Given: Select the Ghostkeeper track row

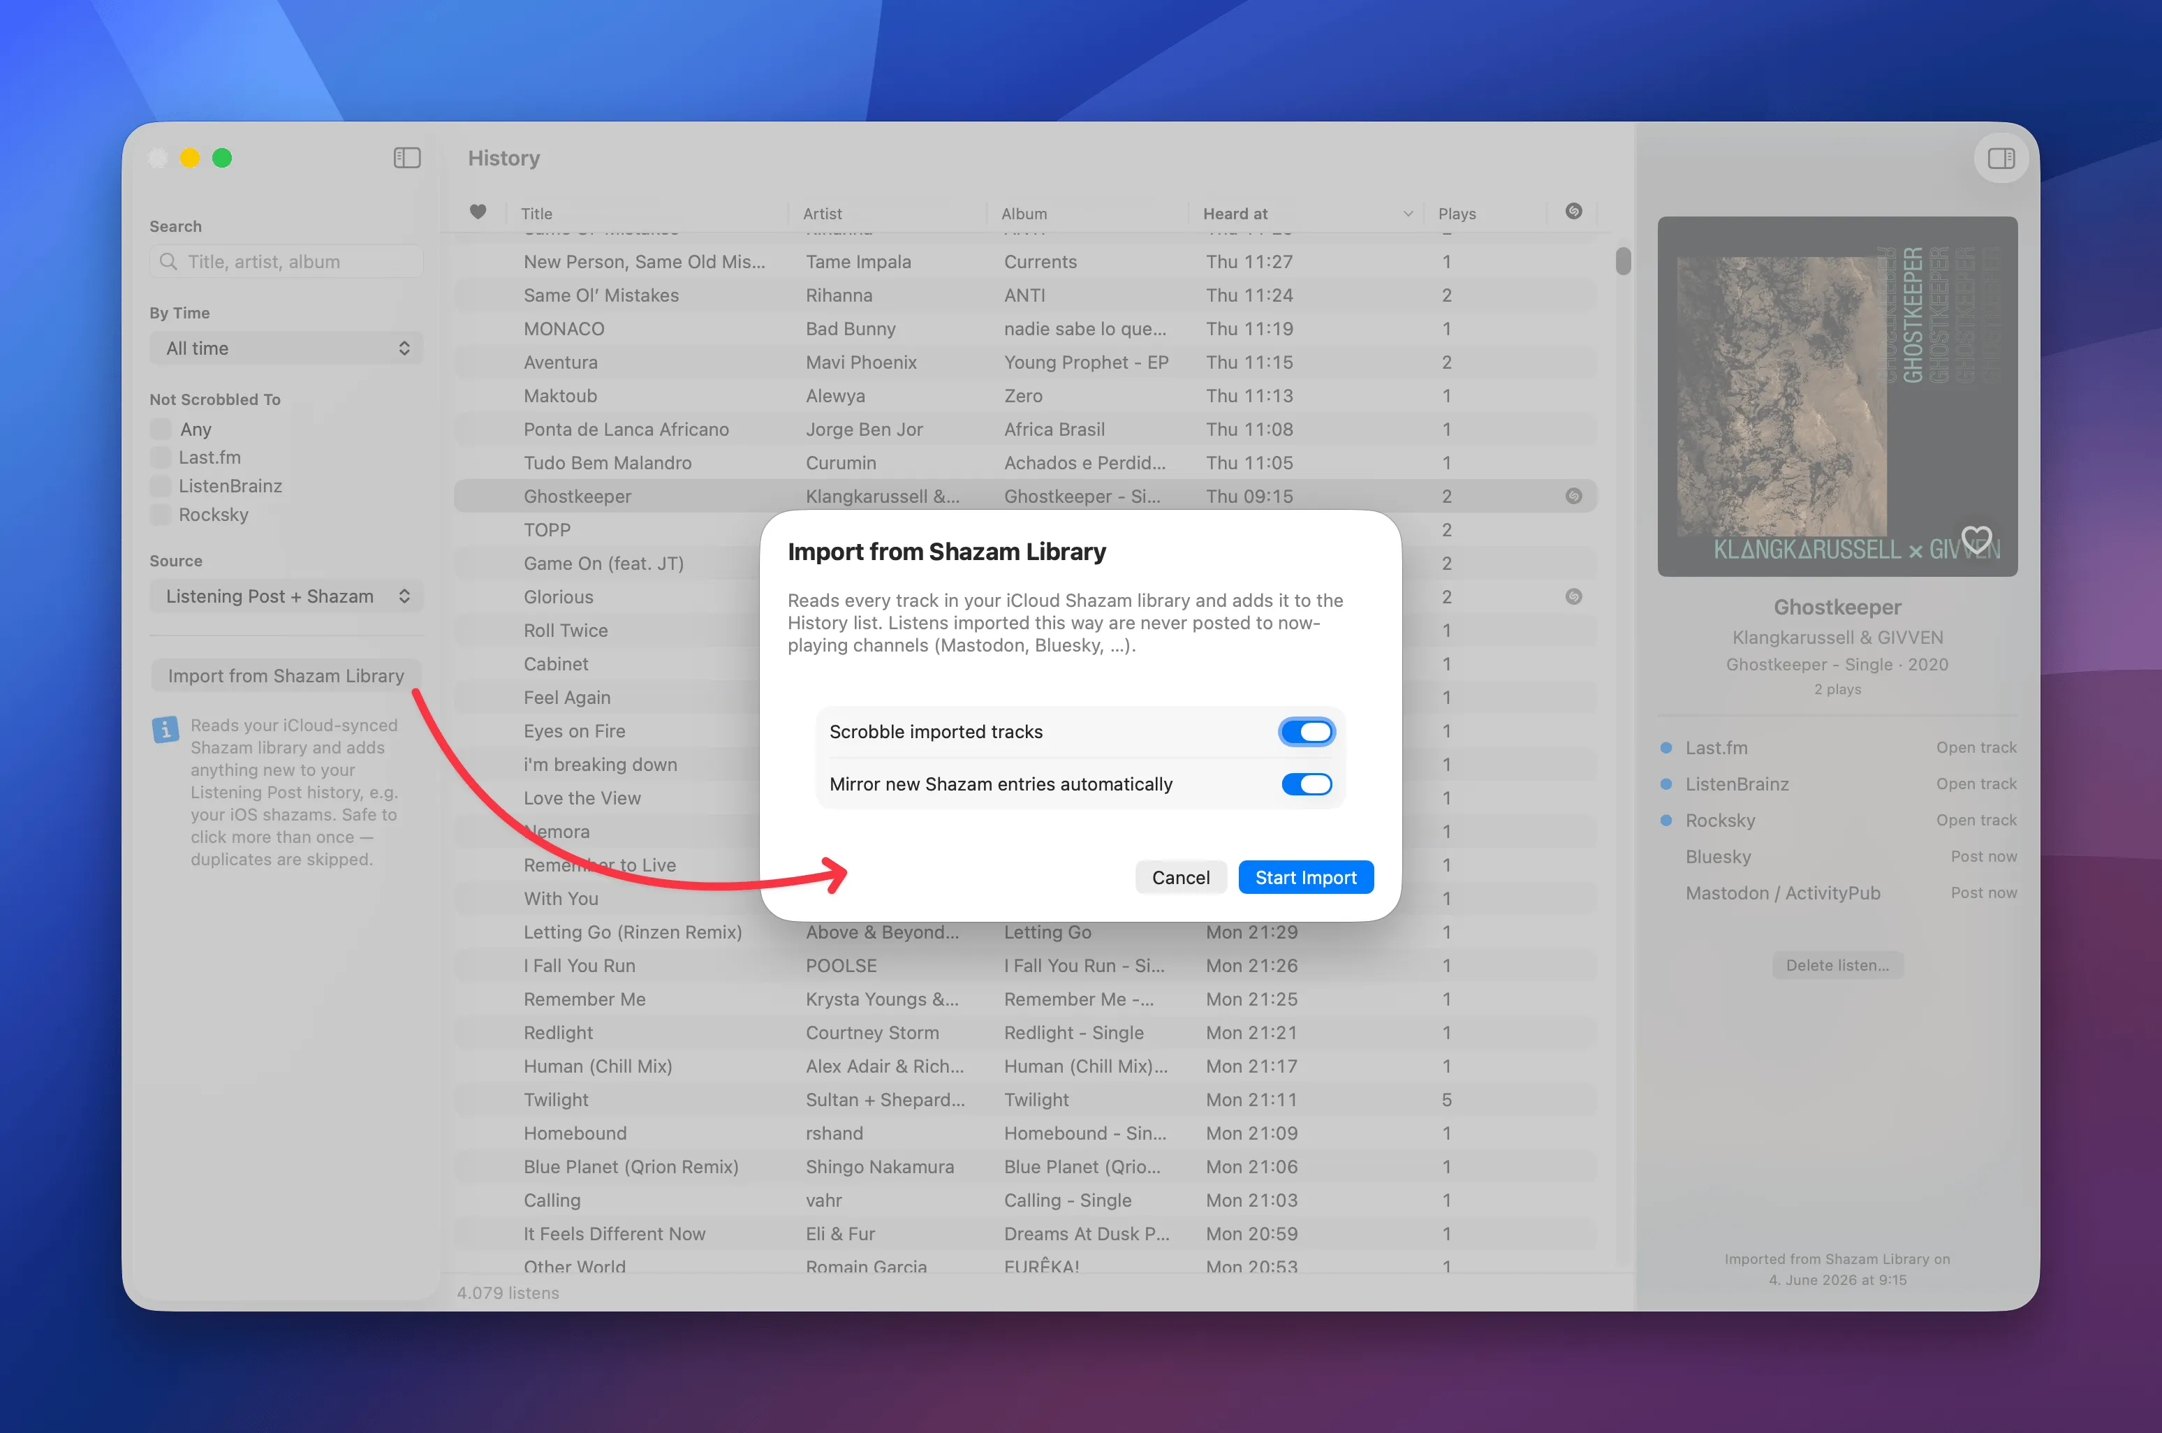Looking at the screenshot, I should coord(1025,497).
